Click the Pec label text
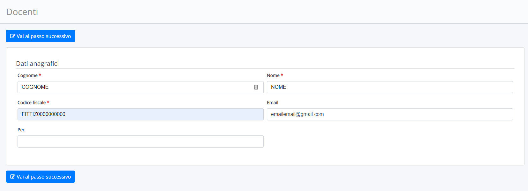528x191 pixels. [x=21, y=130]
